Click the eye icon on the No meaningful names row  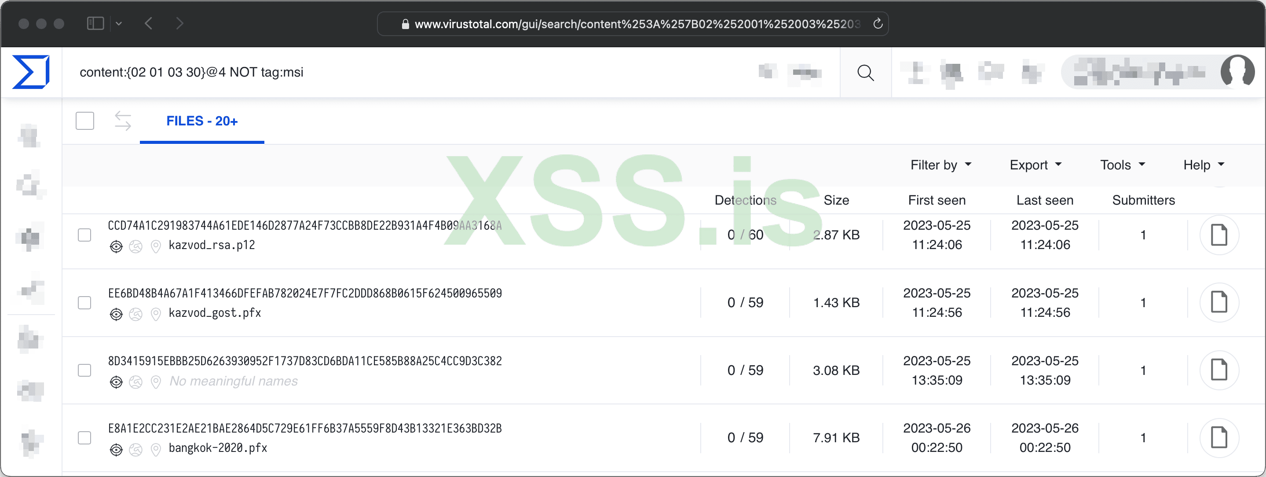(x=117, y=382)
